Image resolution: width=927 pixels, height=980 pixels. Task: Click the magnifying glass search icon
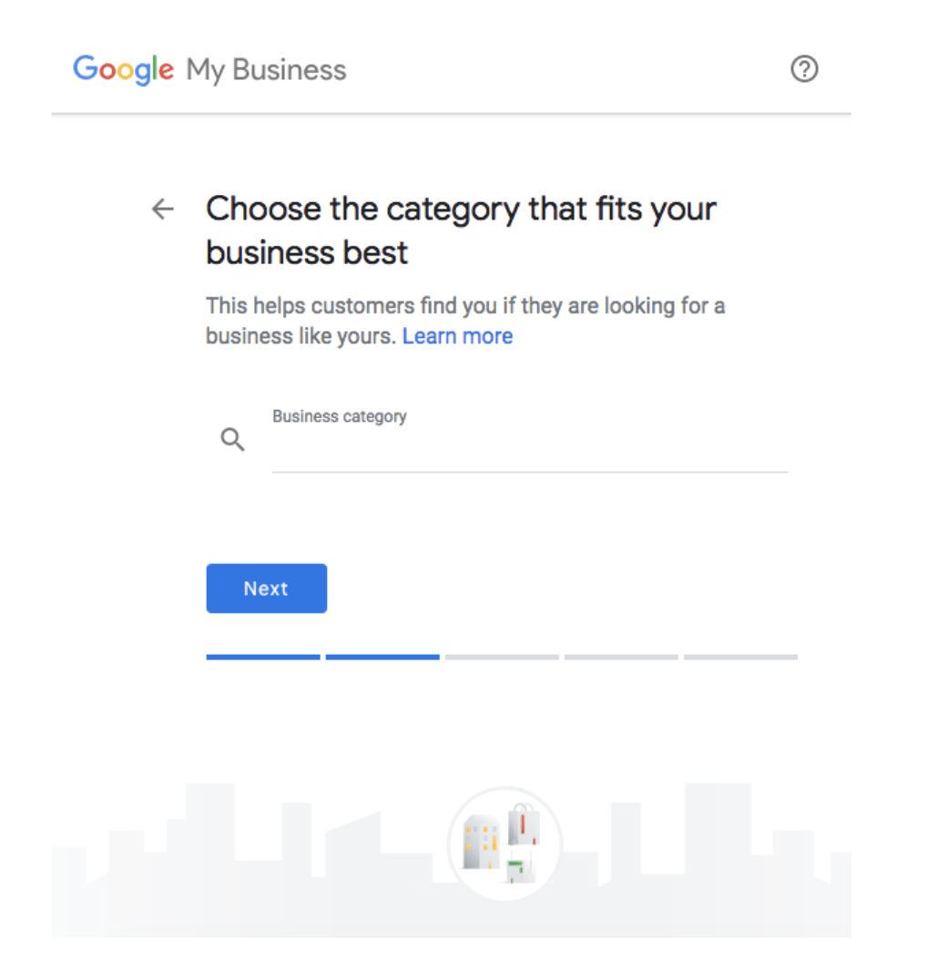(x=233, y=441)
